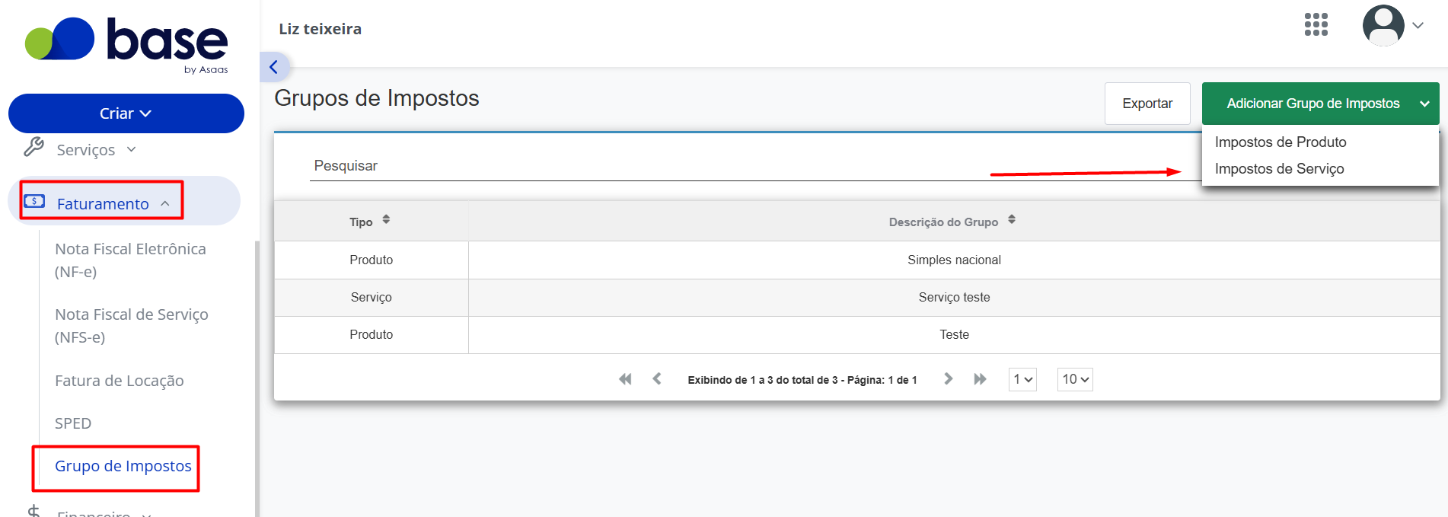This screenshot has width=1448, height=517.
Task: Collapse the sidebar with back arrow
Action: click(274, 67)
